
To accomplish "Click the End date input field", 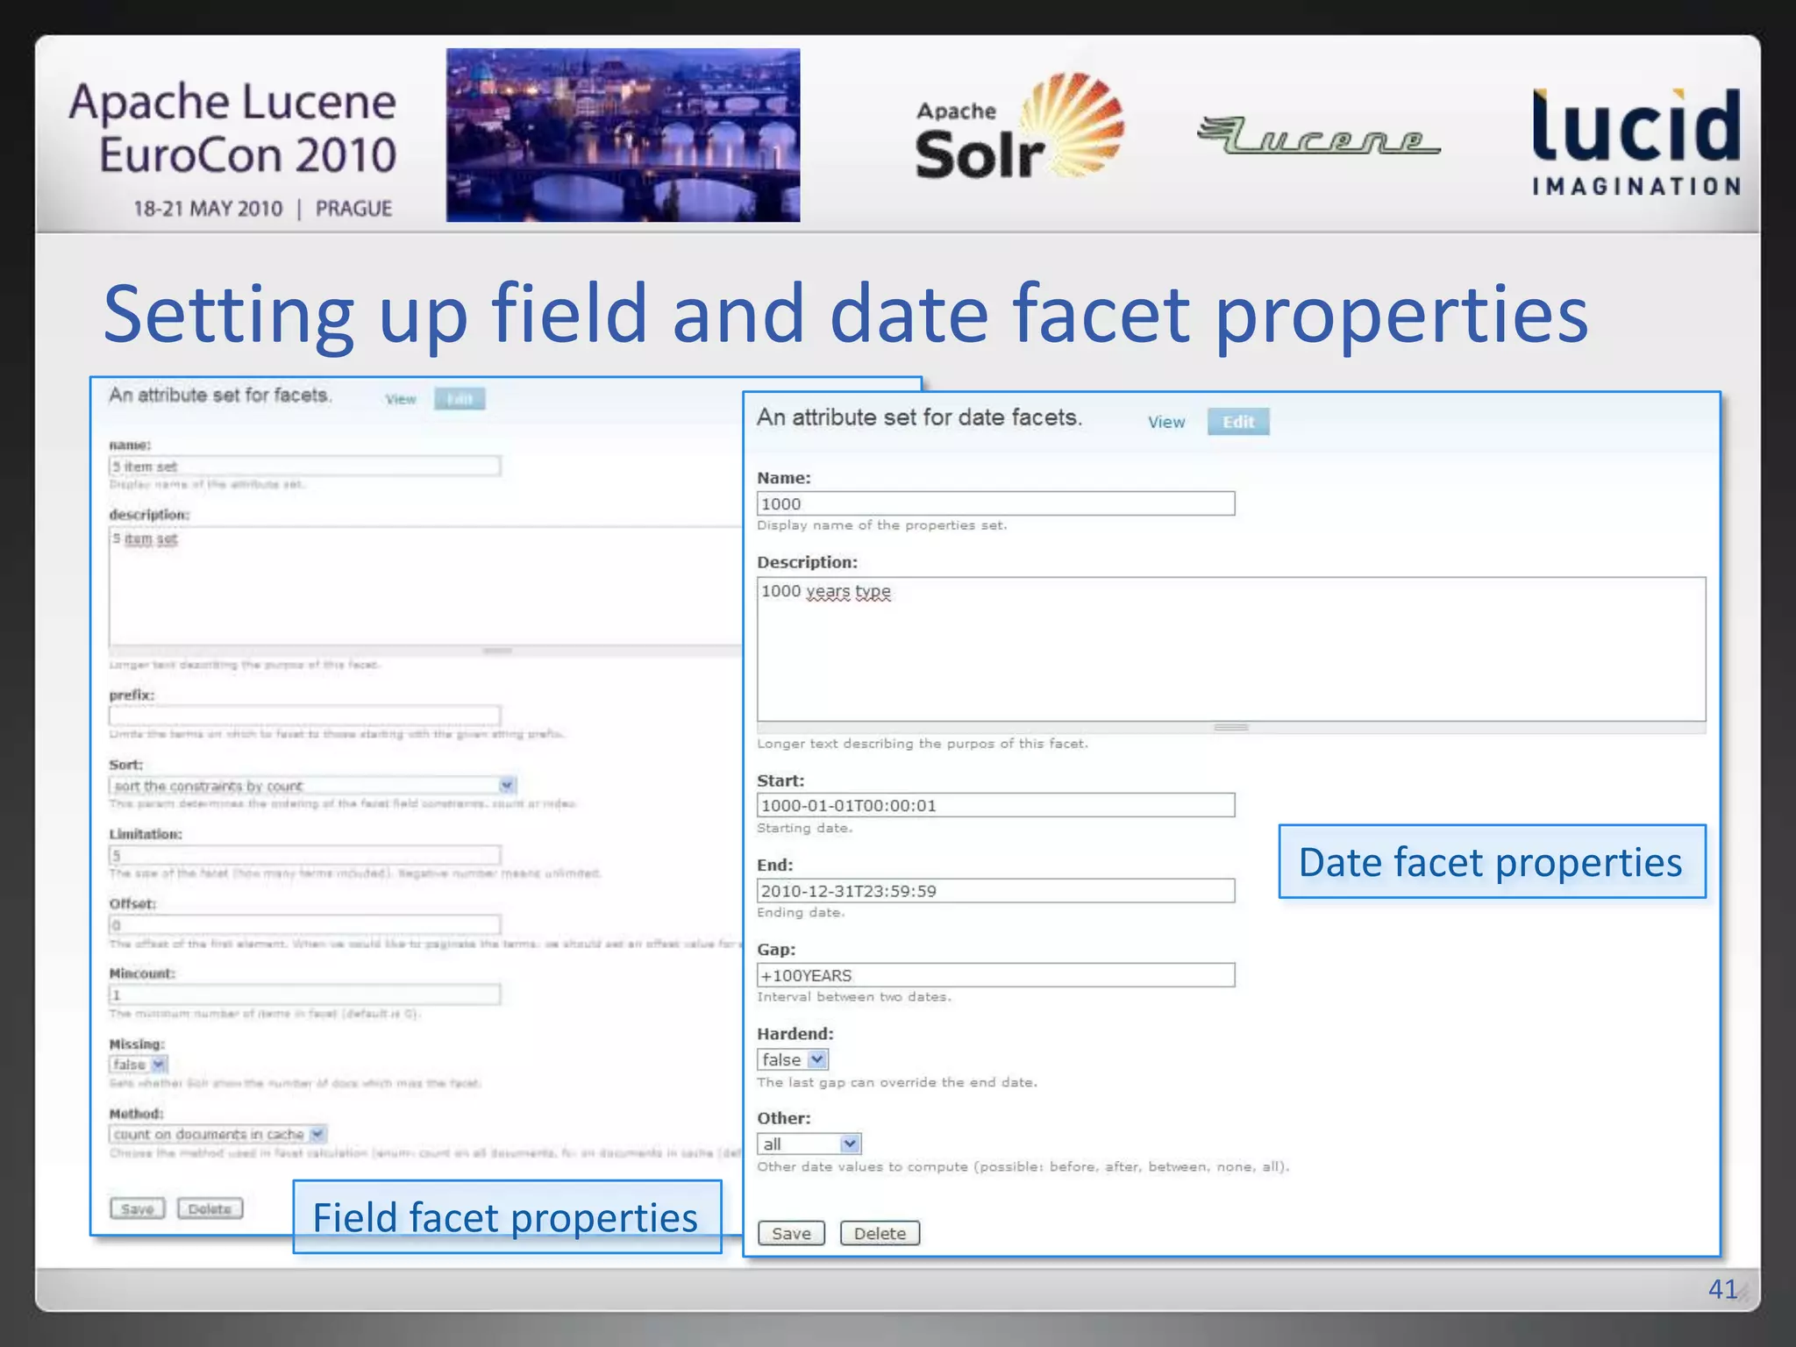I will (995, 890).
